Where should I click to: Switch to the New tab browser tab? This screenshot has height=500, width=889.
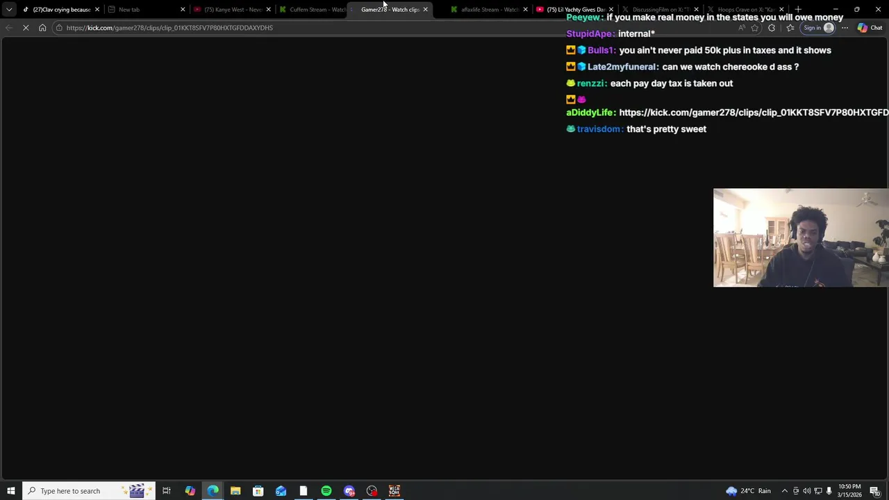point(146,9)
